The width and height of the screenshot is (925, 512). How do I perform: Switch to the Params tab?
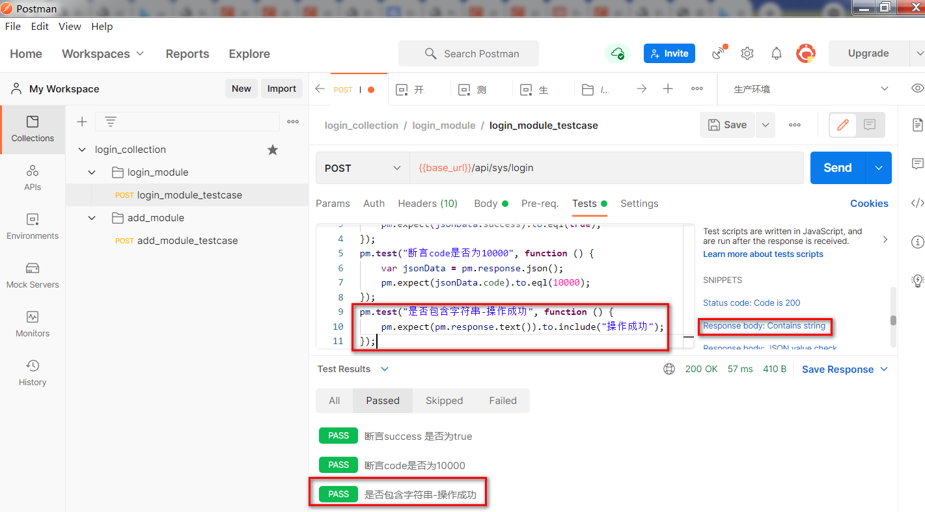point(333,204)
